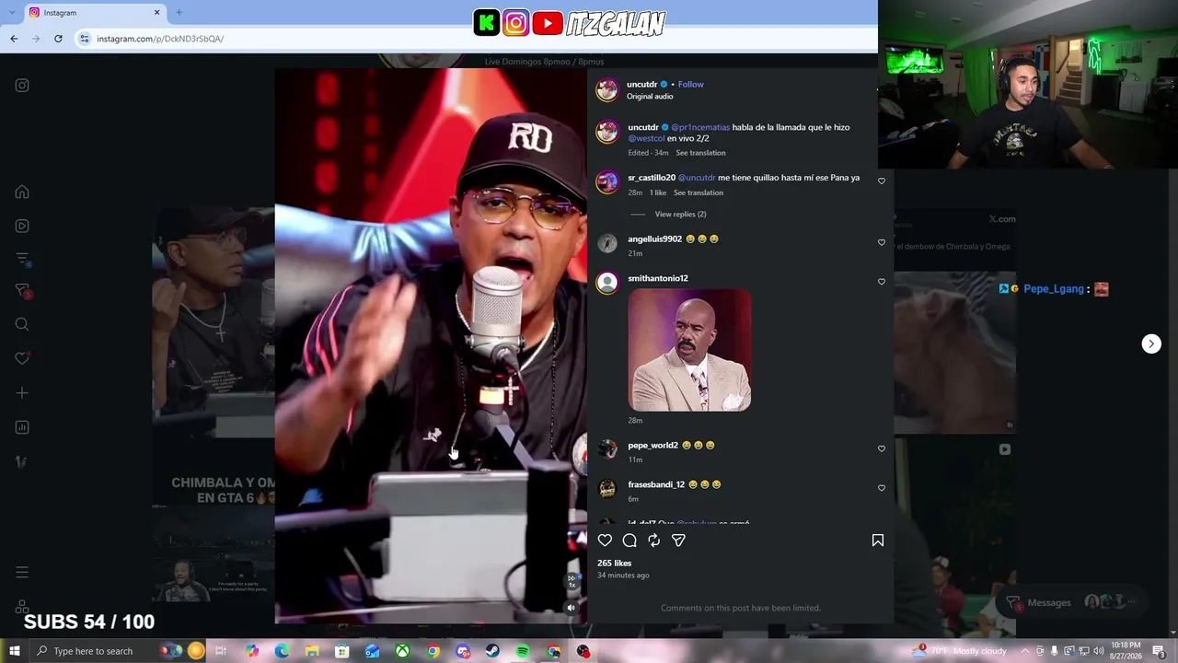
Task: Expand View replies (2)
Action: (680, 215)
